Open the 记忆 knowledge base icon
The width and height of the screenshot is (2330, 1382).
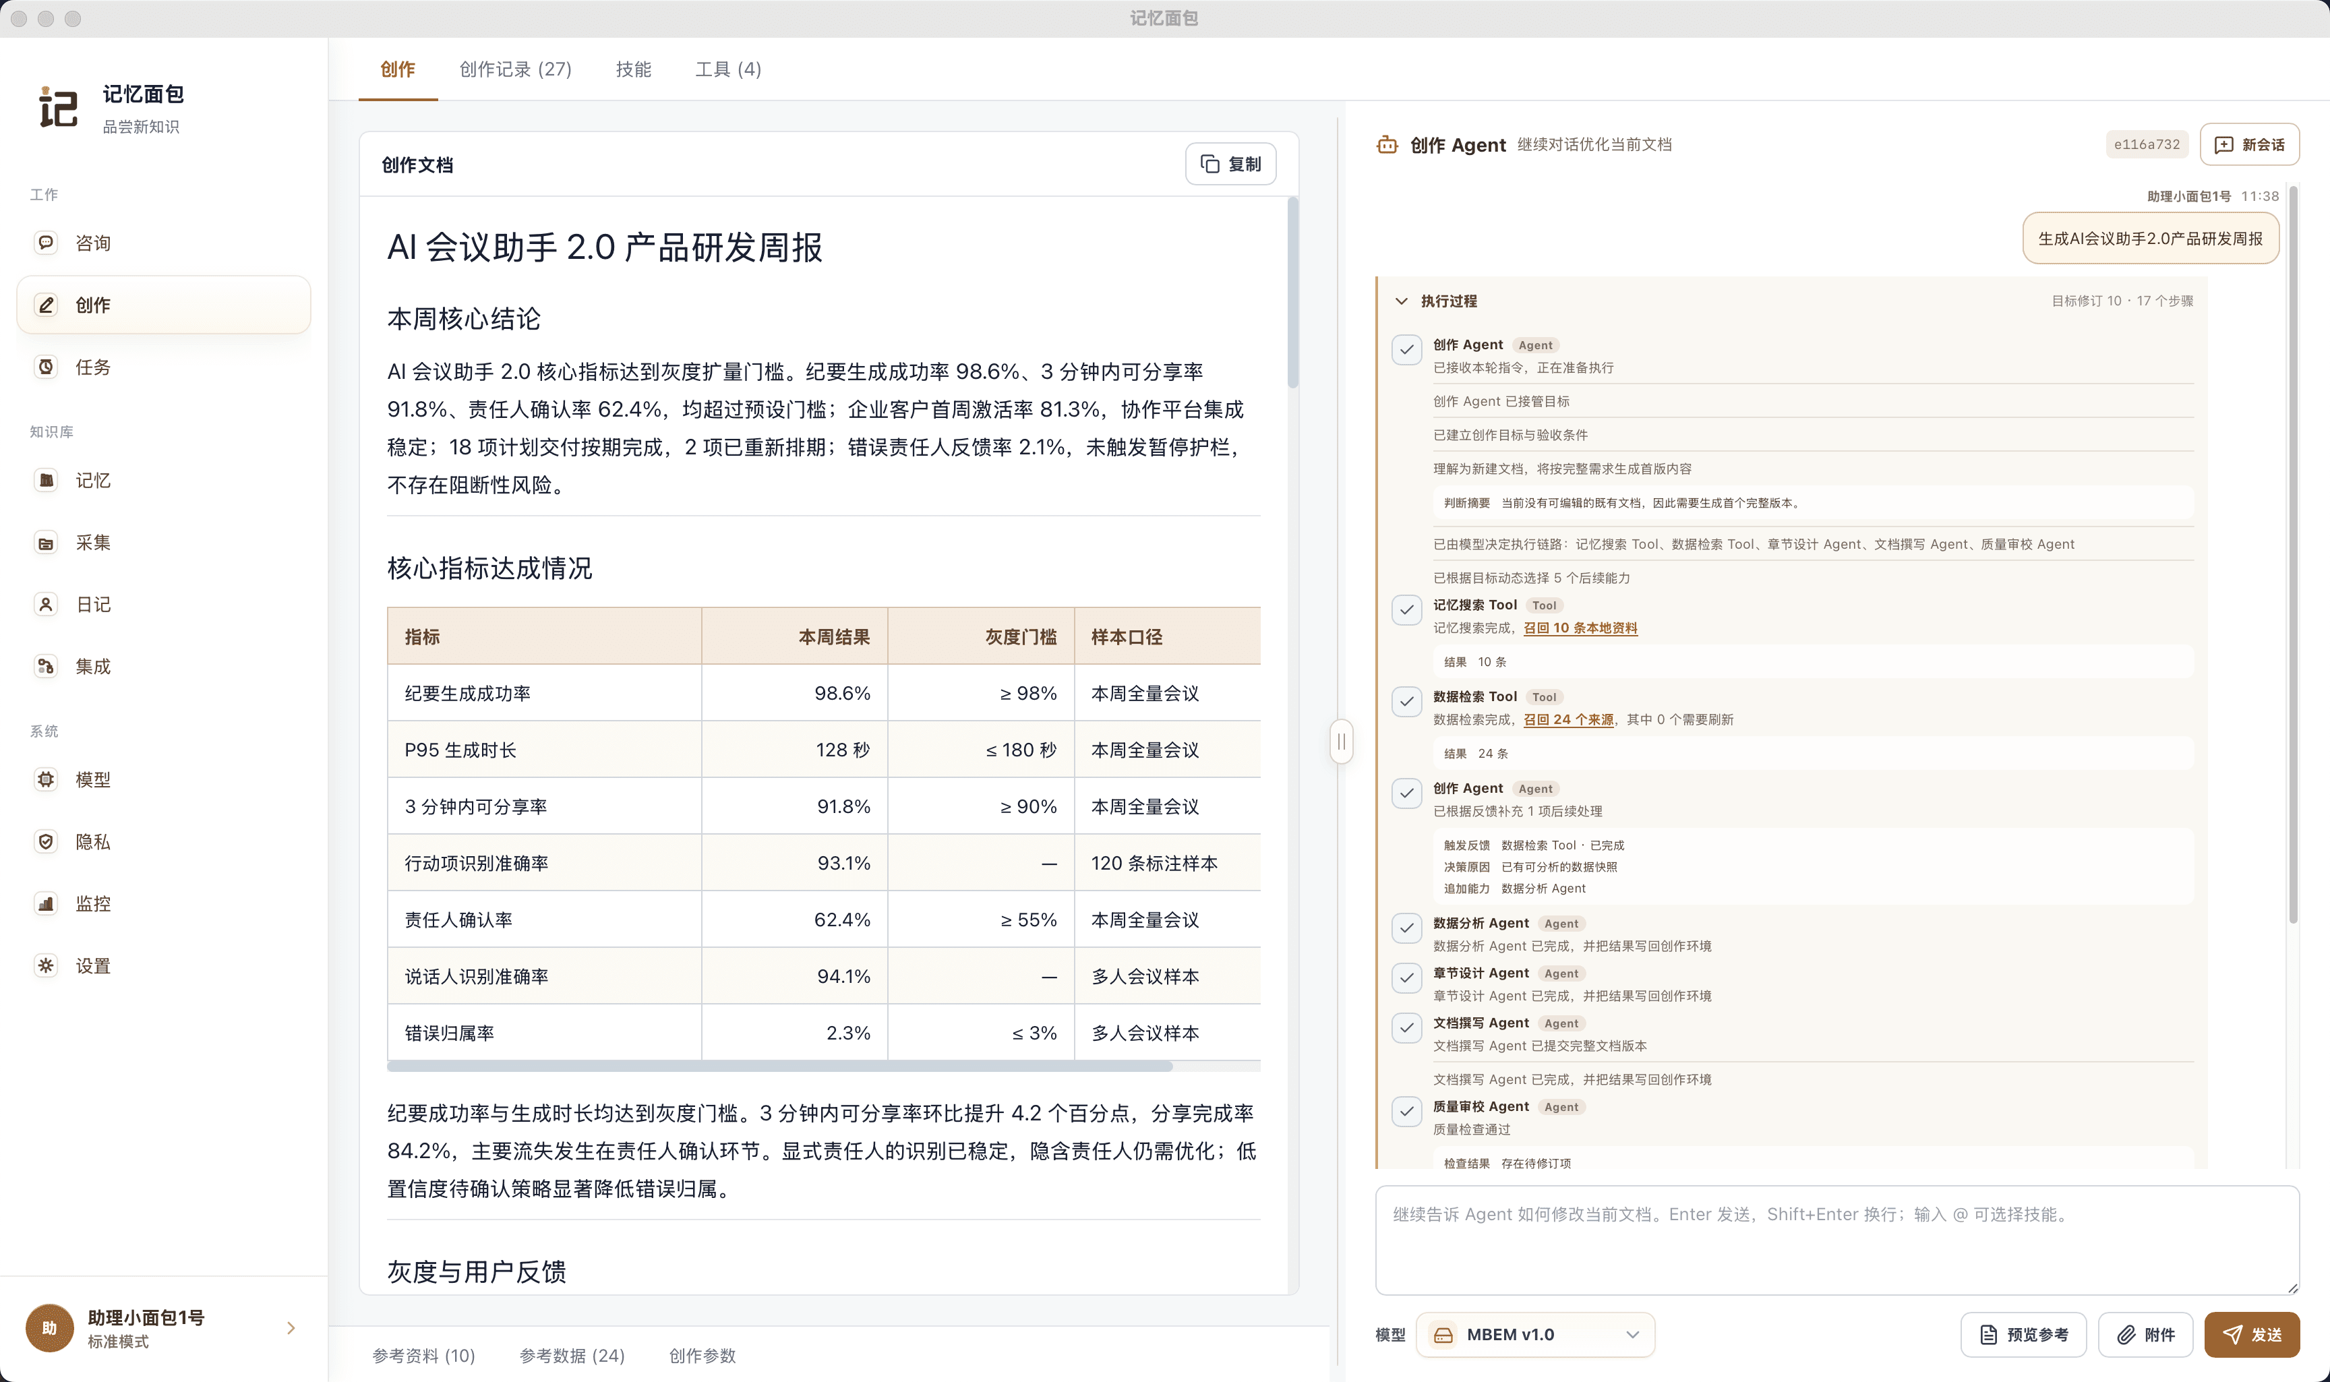point(46,481)
